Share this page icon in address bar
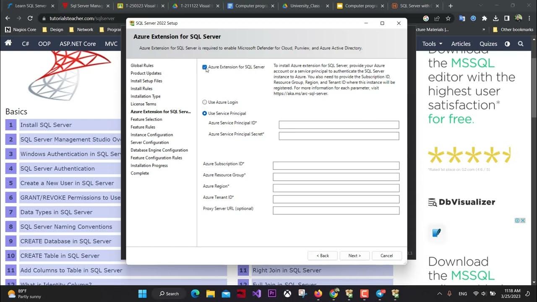537x302 pixels. pos(437,18)
